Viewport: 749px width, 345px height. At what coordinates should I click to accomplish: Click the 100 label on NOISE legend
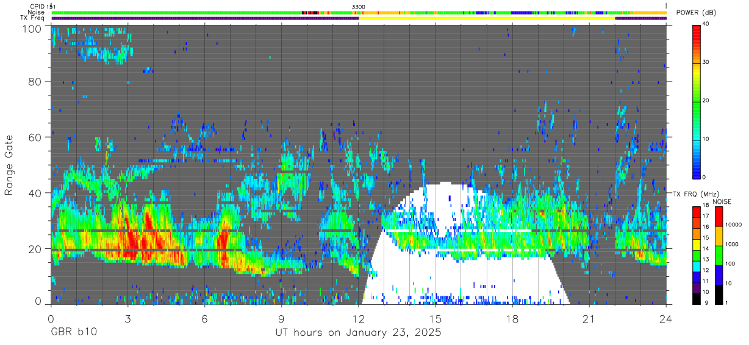[x=730, y=263]
